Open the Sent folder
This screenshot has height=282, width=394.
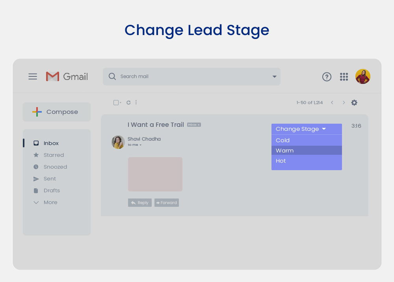coord(50,179)
